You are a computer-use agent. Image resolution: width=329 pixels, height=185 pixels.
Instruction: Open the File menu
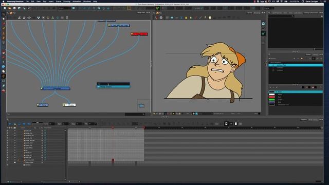(27, 1)
